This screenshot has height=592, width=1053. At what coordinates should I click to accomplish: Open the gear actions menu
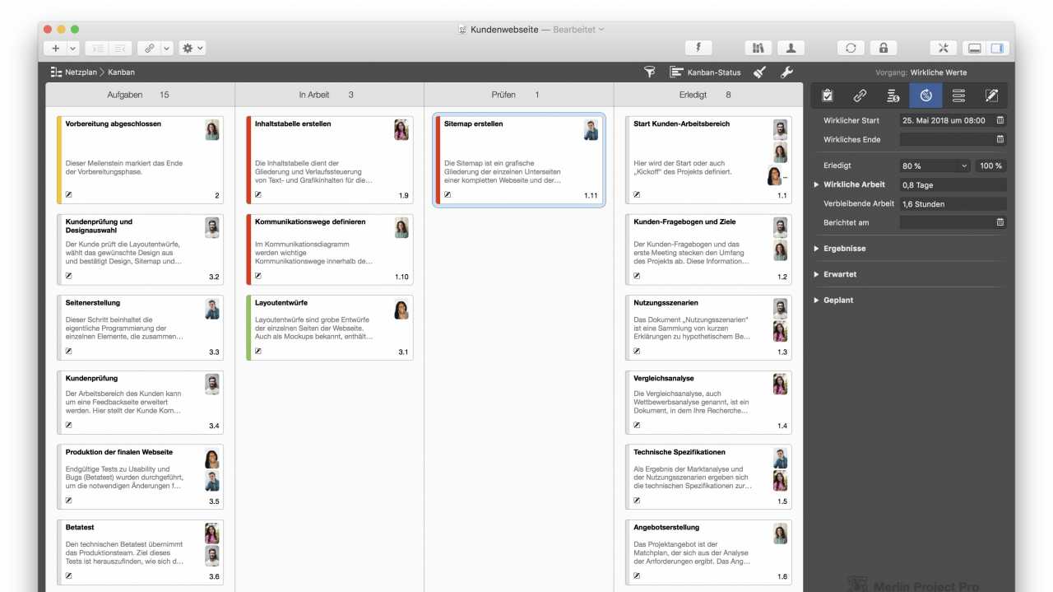(193, 49)
